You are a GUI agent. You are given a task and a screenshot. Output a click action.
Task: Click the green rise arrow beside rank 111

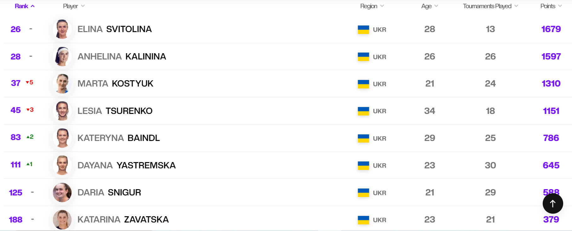pos(30,165)
